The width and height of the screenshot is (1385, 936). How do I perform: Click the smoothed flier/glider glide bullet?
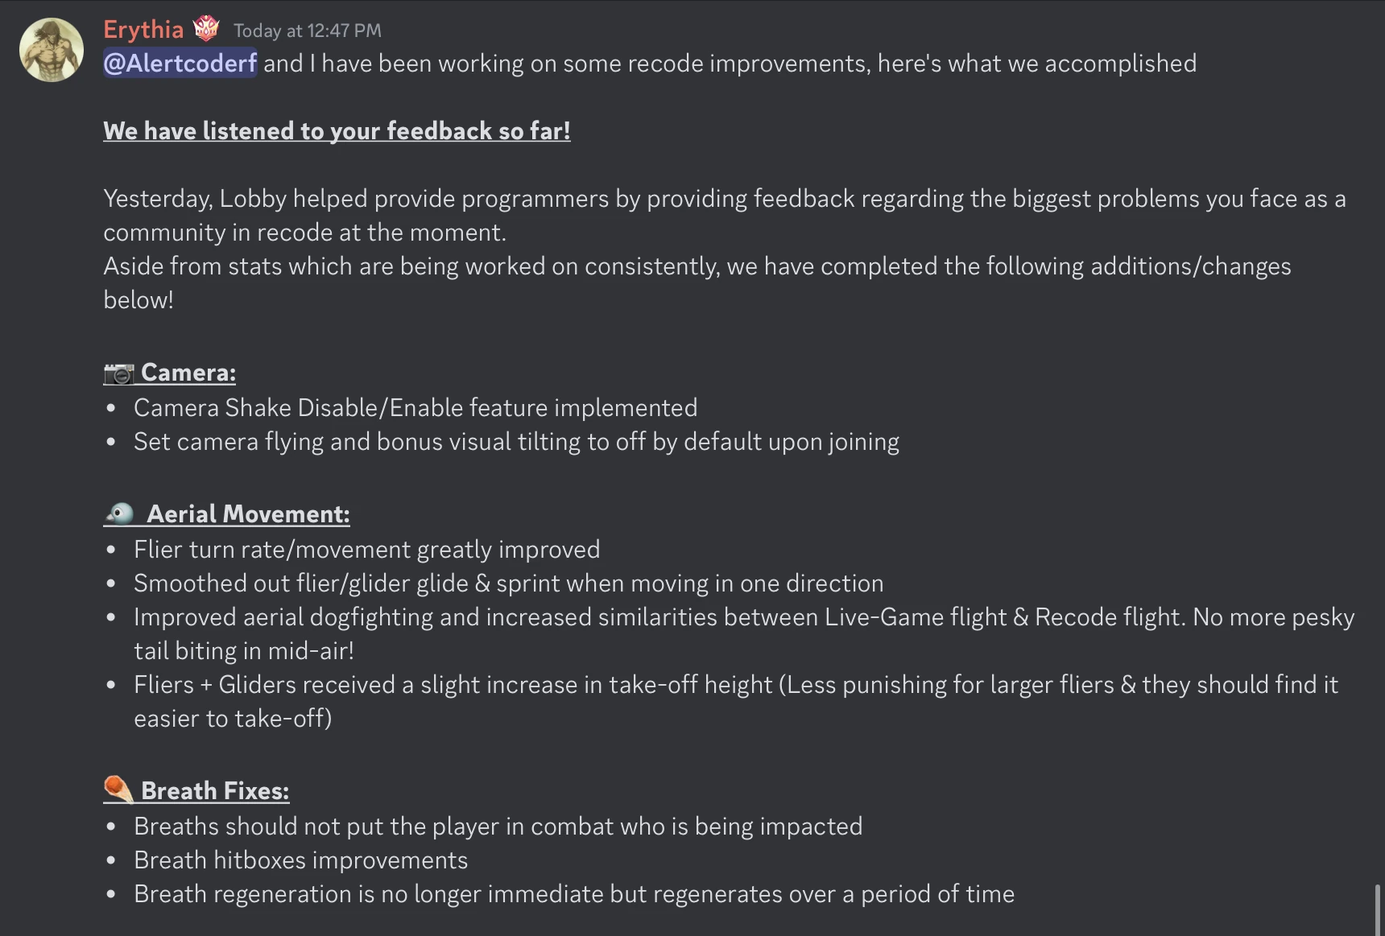508,583
